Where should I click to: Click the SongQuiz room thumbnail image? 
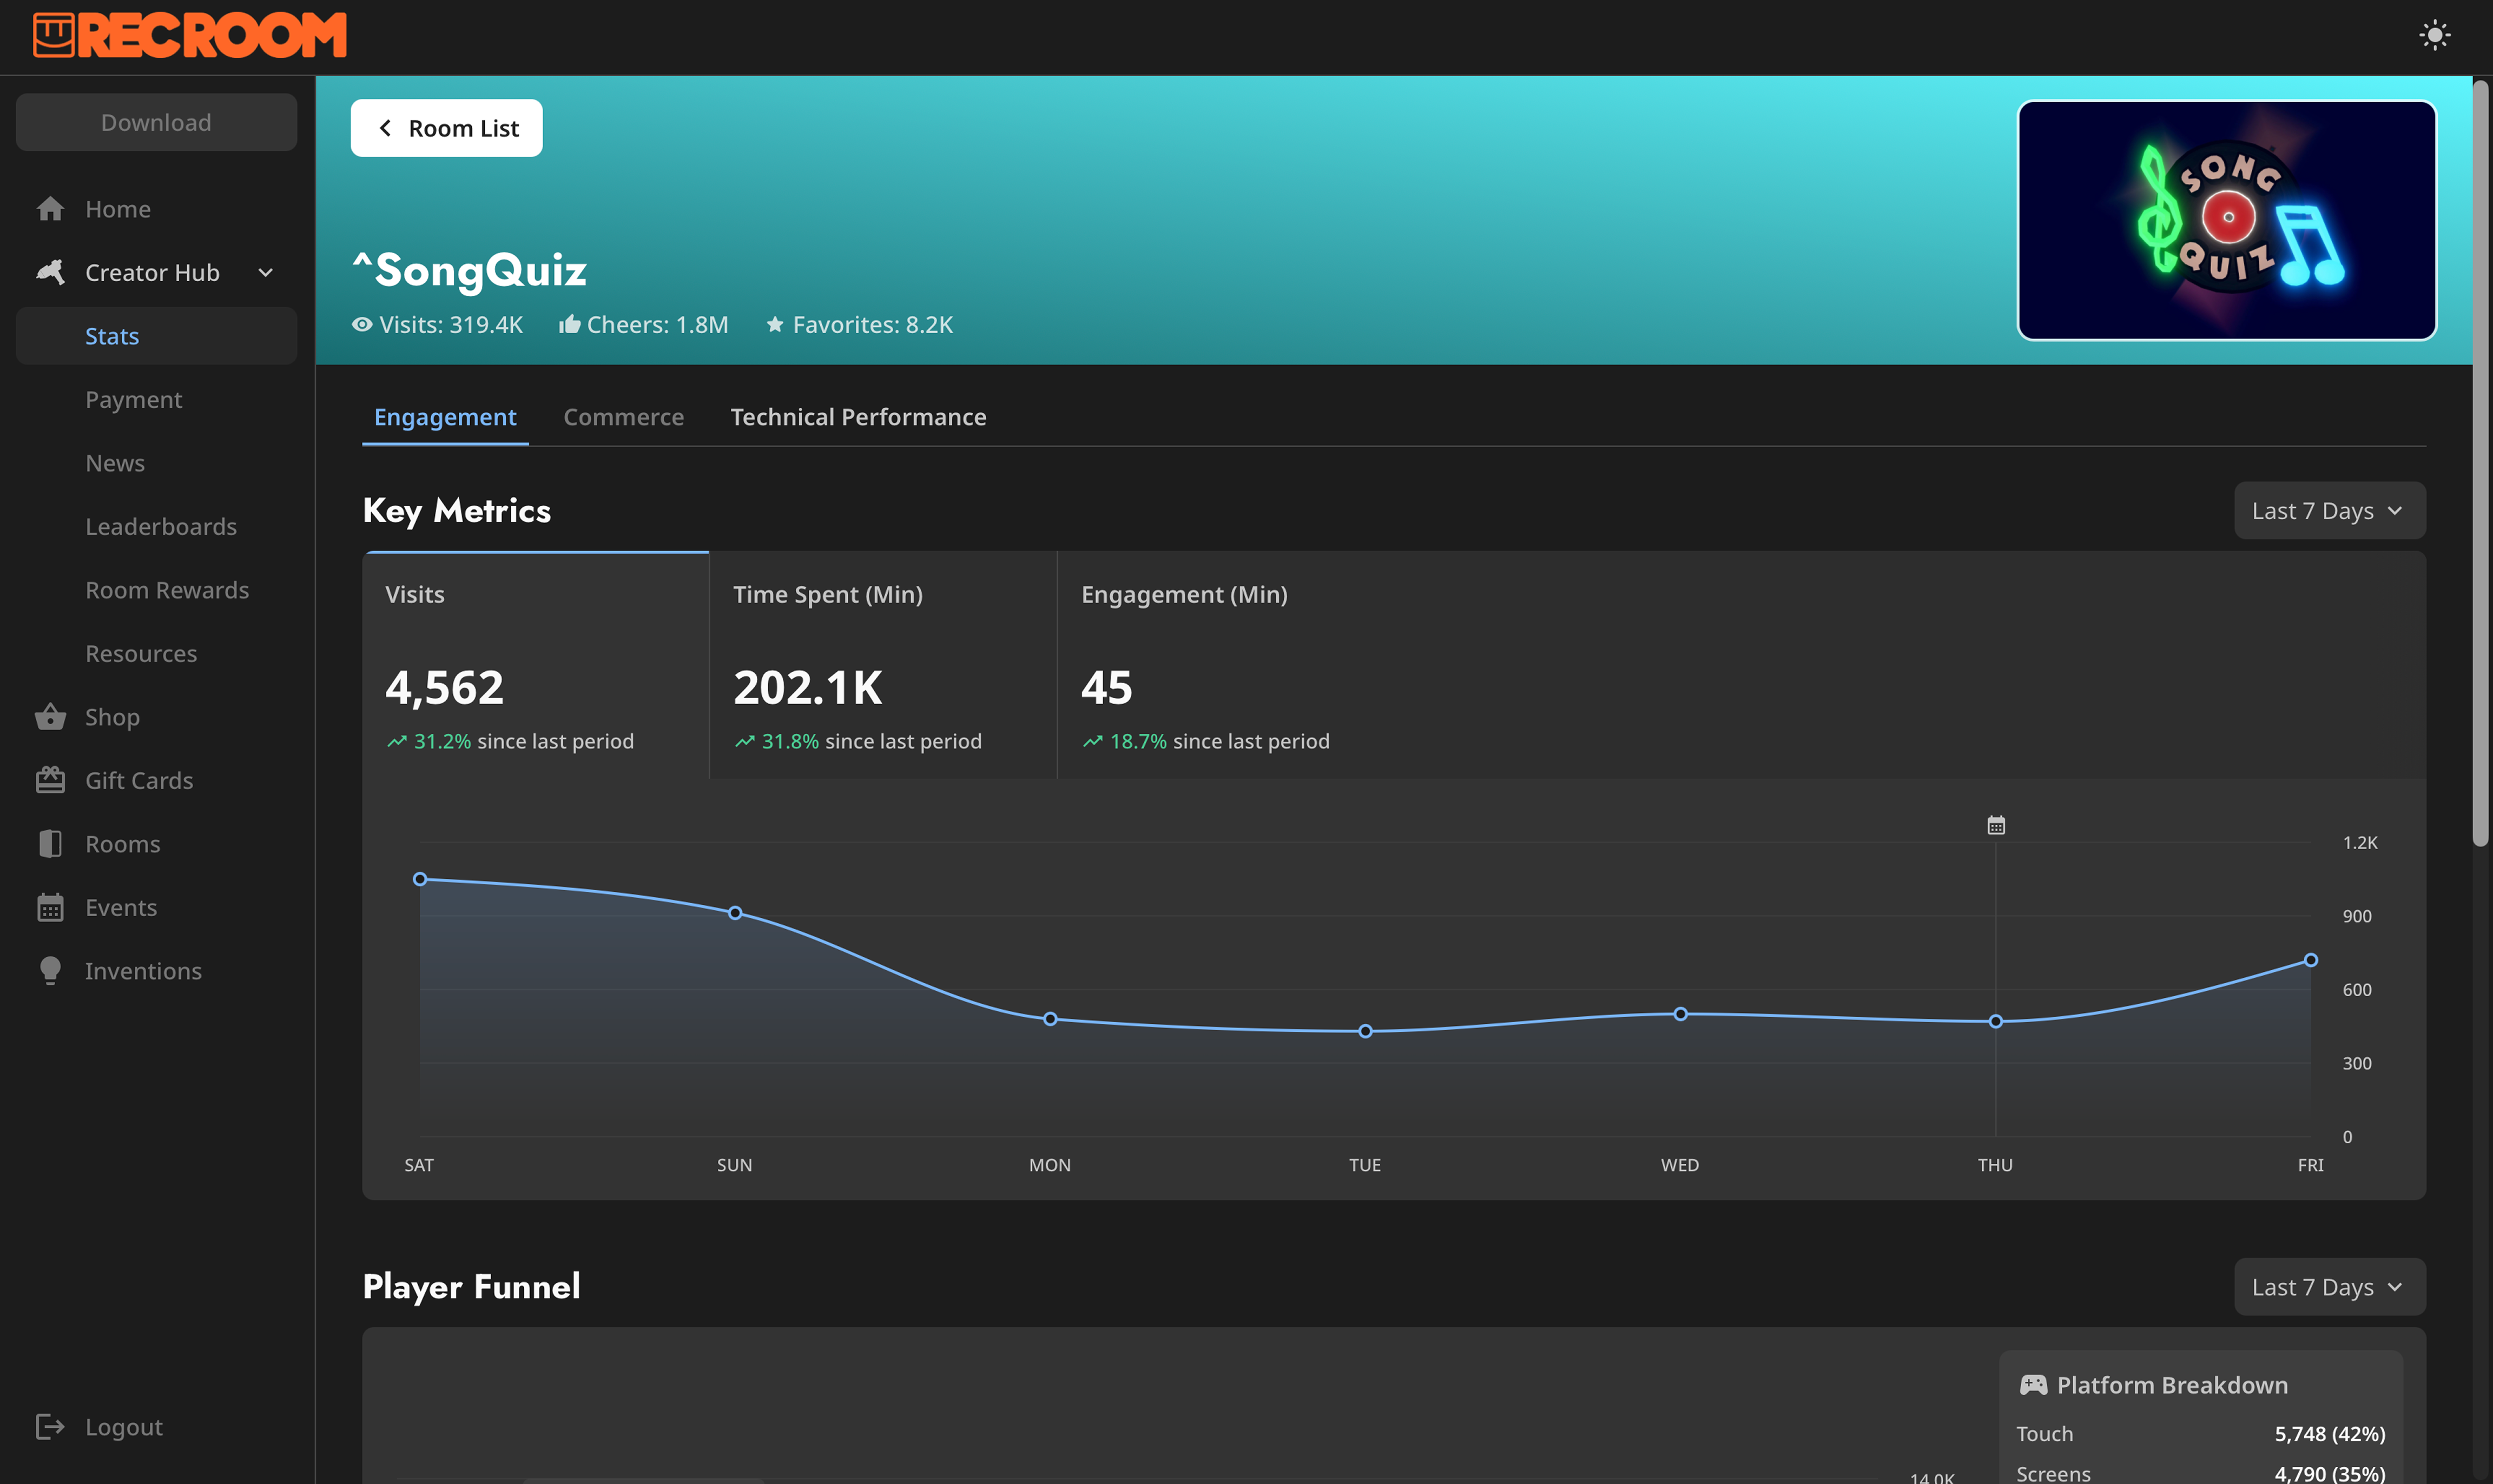point(2227,220)
